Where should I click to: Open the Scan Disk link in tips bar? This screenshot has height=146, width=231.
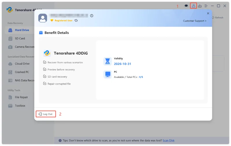[x=168, y=141]
